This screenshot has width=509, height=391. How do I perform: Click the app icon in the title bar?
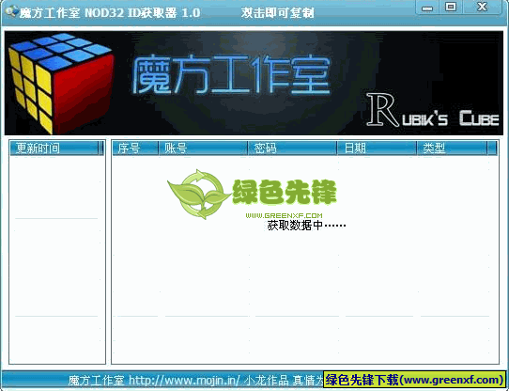coord(11,11)
